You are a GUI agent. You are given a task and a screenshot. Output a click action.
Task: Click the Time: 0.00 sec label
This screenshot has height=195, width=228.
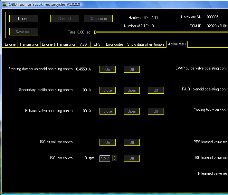click(x=79, y=32)
